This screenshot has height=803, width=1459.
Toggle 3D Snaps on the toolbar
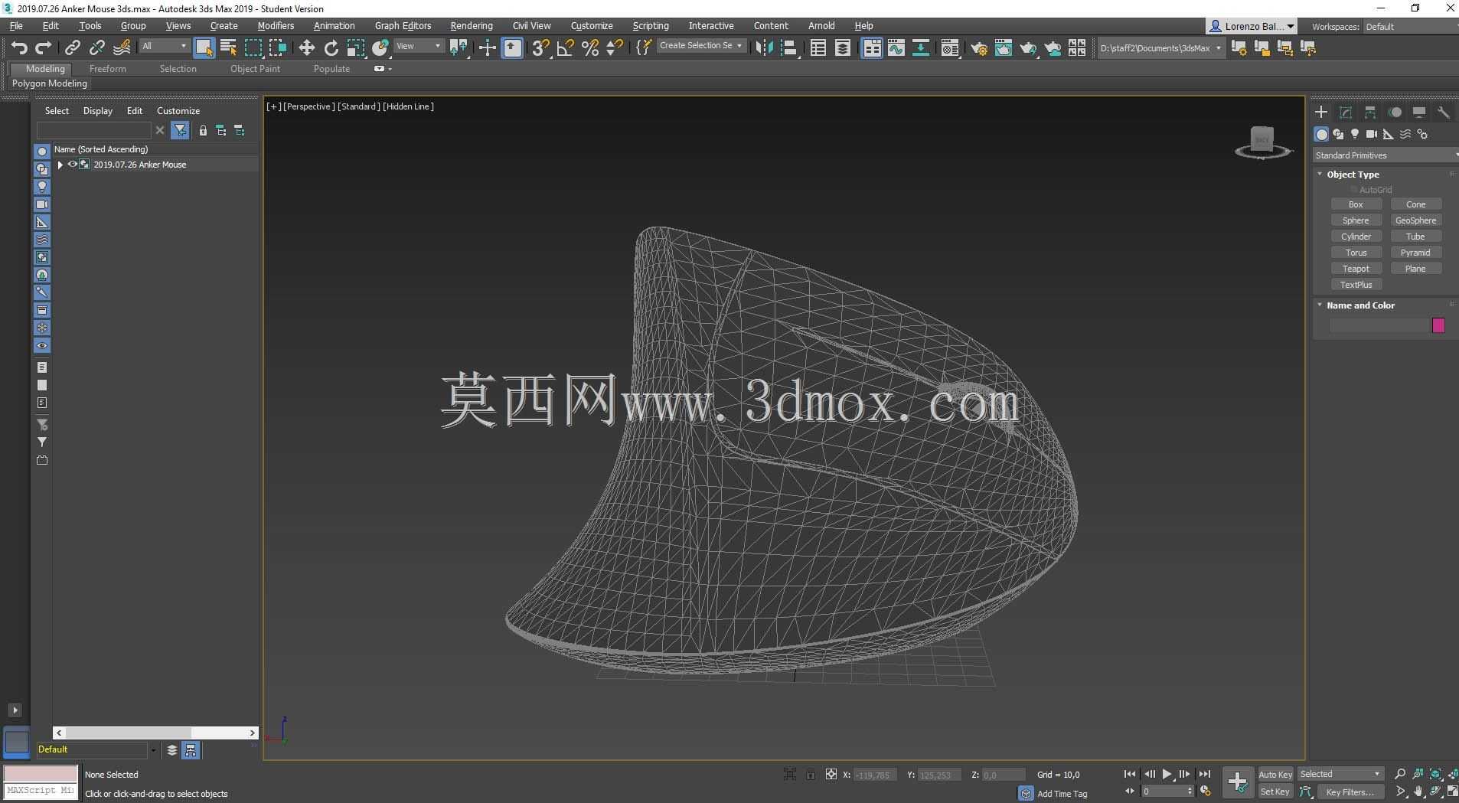[x=540, y=47]
